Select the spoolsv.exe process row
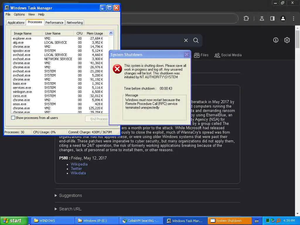Image resolution: width=300 pixels, height=225 pixels. [x=60, y=51]
